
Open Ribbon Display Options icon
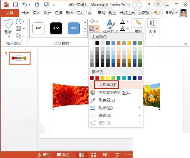point(158,5)
